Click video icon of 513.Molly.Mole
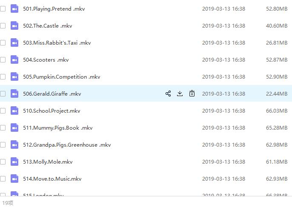This screenshot has width=292, height=207. [14, 162]
